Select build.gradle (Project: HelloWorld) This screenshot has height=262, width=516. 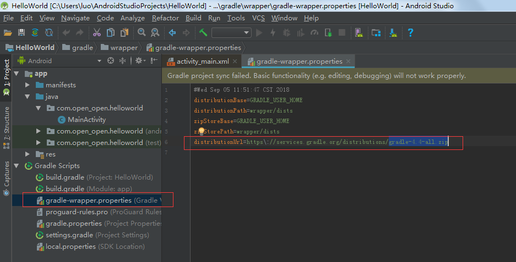click(x=94, y=177)
